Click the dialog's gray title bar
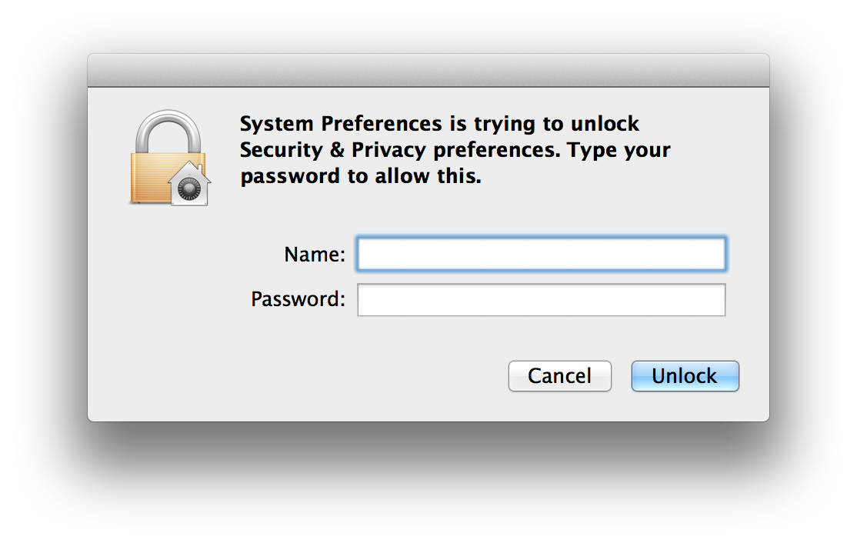857x543 pixels. coord(428,71)
